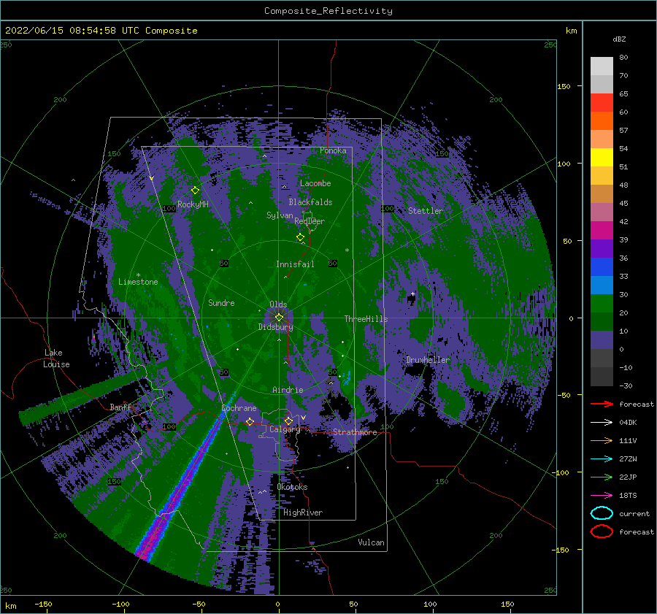This screenshot has width=657, height=614.
Task: Click the Composite_Reflectivity title text
Action: point(328,11)
